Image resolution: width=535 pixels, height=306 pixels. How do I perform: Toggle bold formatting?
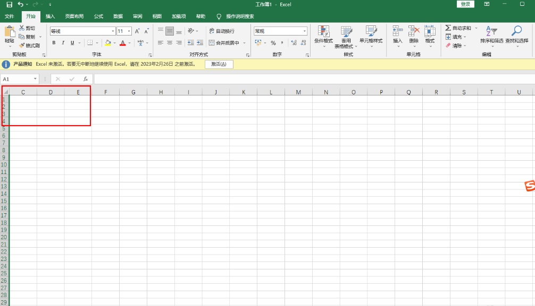pos(54,43)
